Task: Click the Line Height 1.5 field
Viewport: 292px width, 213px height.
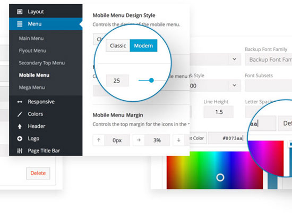Action: click(x=219, y=112)
